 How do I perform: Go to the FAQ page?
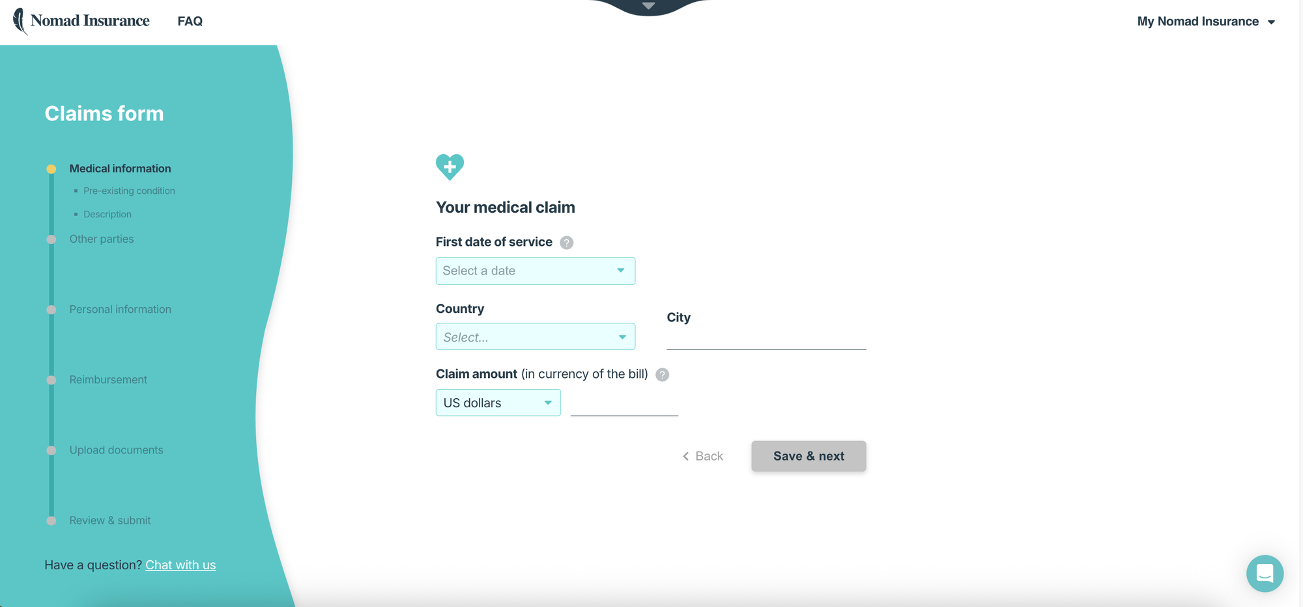coord(190,21)
